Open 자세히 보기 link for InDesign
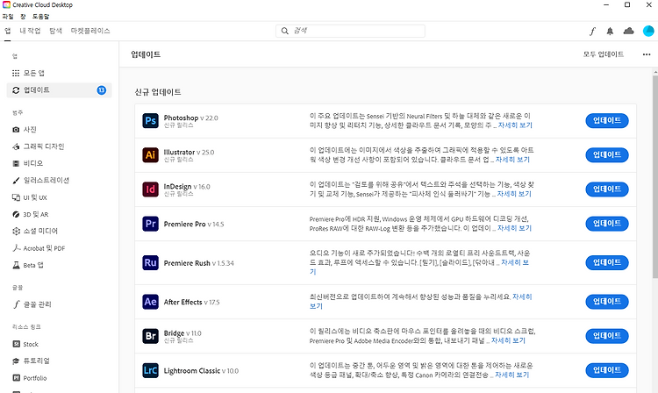 click(x=514, y=194)
